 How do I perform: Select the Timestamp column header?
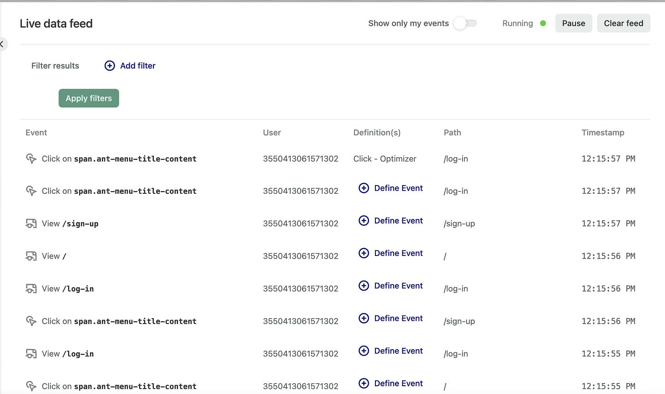click(x=602, y=133)
